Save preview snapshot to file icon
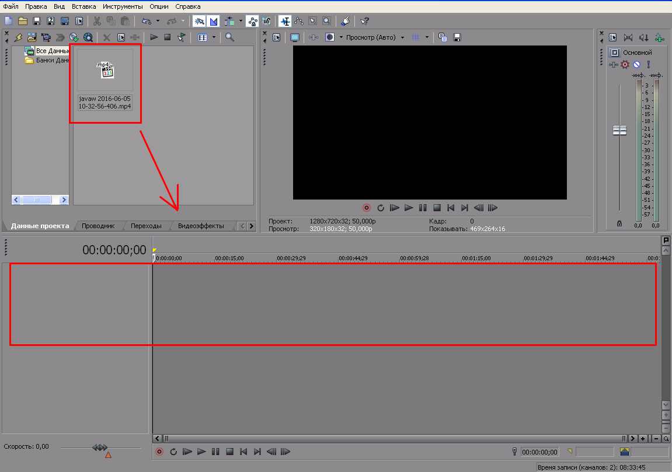Screen dimensions: 672x472 [457, 38]
